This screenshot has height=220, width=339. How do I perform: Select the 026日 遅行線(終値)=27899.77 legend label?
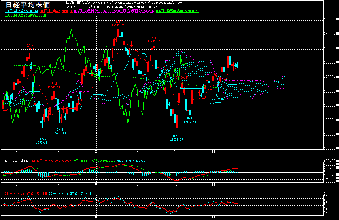(177, 11)
